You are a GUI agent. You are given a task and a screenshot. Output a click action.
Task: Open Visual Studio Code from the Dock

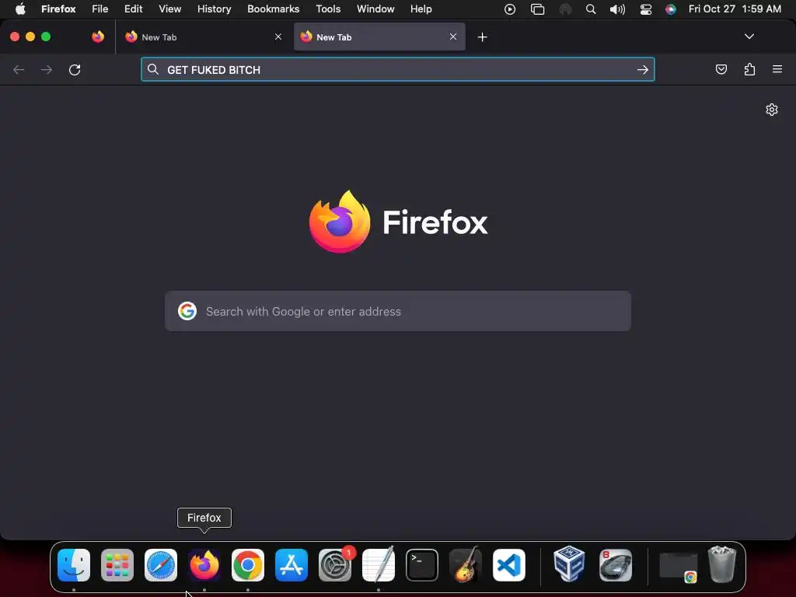(508, 565)
